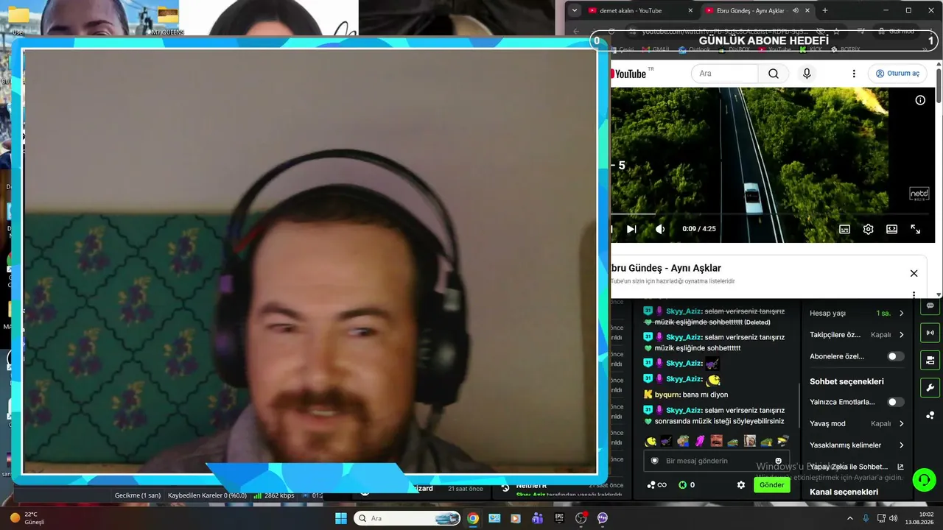Insert the red-faced man emote from quick row
The height and width of the screenshot is (530, 943).
[716, 441]
